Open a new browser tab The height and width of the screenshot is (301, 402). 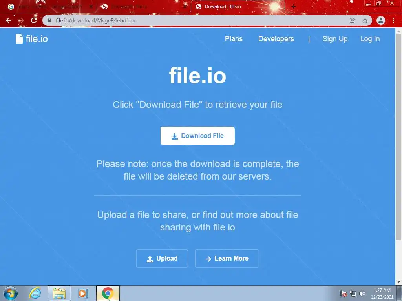click(294, 7)
